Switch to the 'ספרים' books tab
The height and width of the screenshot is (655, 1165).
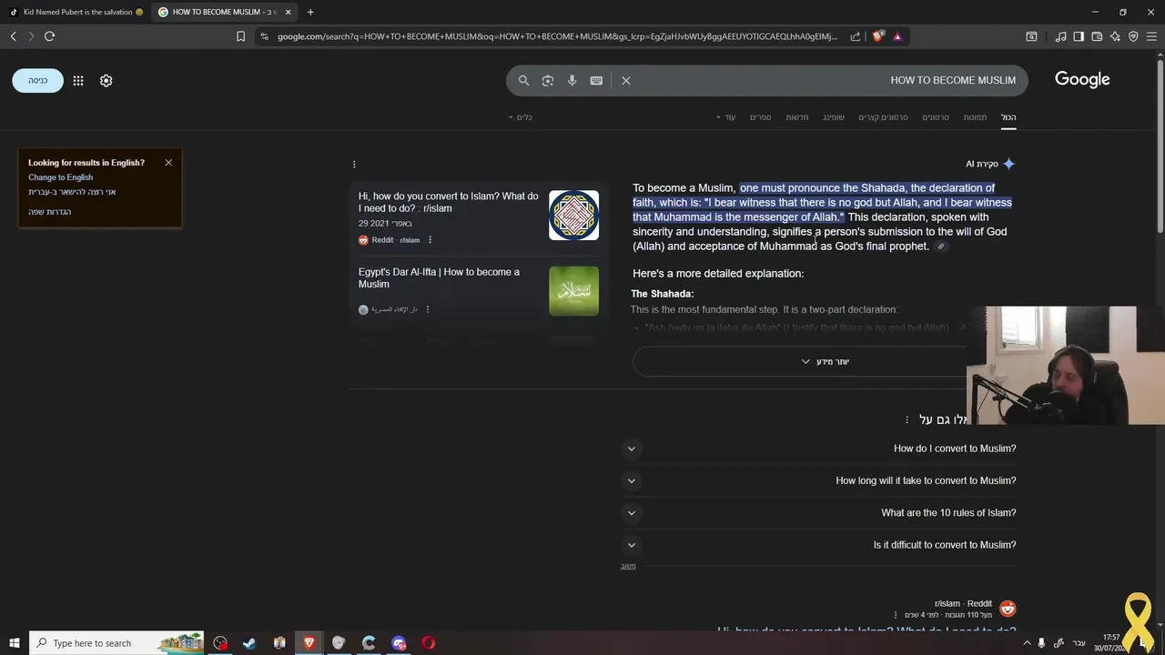coord(761,117)
